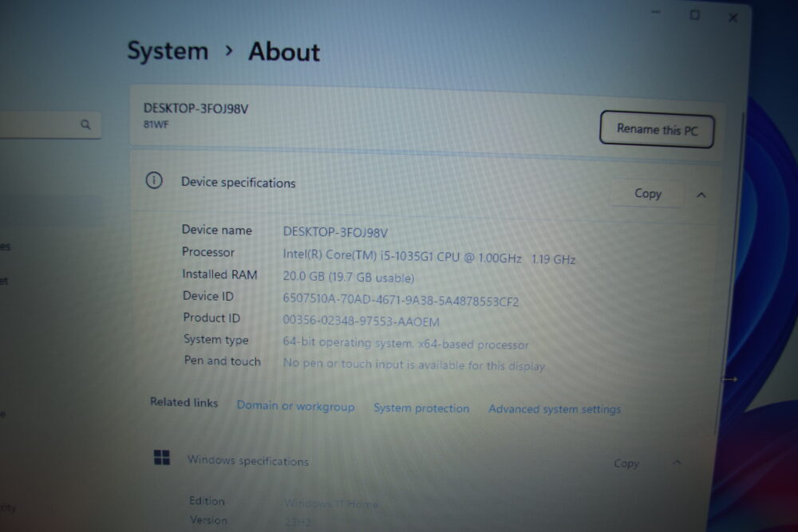798x532 pixels.
Task: Click the System type label
Action: click(x=215, y=339)
